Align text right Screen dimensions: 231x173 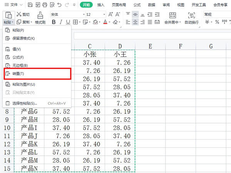pos(142,22)
